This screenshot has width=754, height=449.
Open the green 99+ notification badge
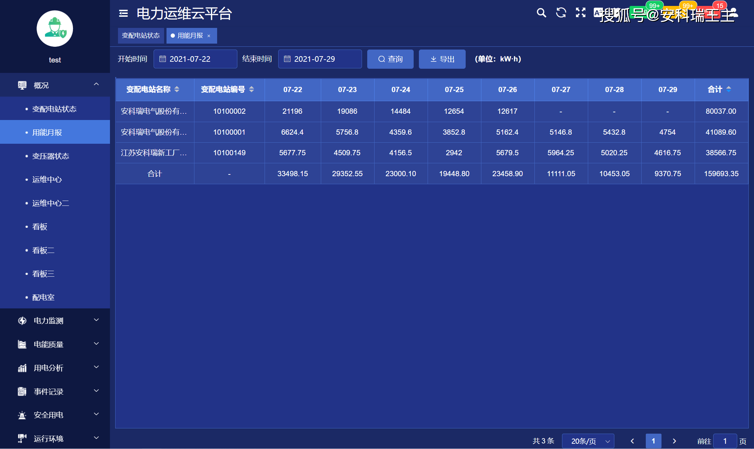pos(655,6)
